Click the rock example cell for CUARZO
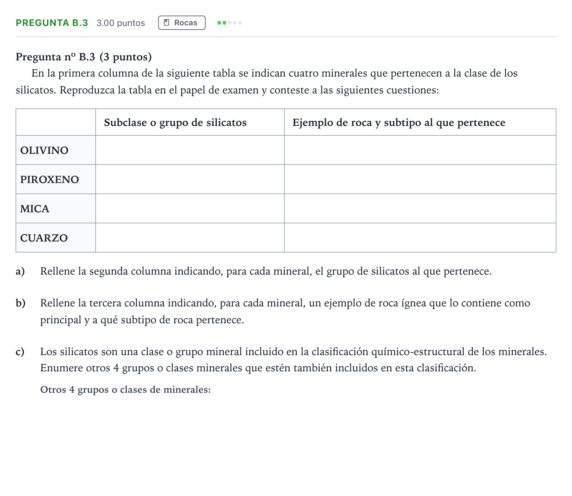Image resolution: width=572 pixels, height=496 pixels. pos(420,238)
